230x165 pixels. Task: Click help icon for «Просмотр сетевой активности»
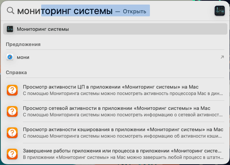[x=12, y=111]
